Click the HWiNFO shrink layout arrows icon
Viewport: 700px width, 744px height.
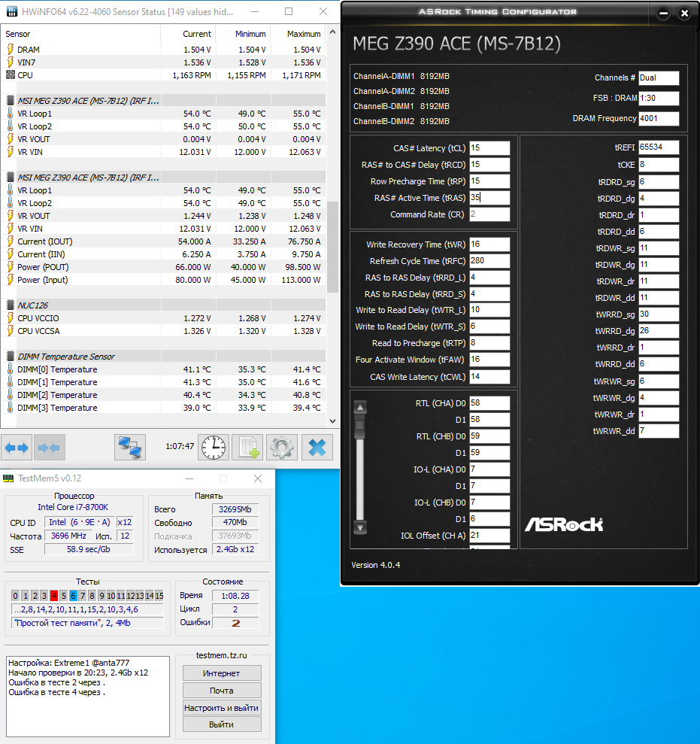(x=49, y=447)
